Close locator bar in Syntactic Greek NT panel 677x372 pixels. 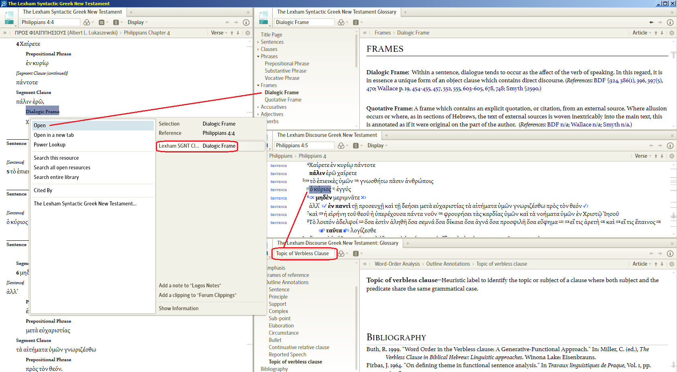tap(248, 33)
